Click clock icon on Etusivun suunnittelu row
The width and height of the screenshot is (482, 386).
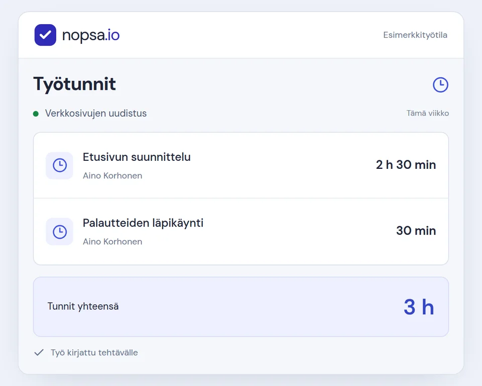pyautogui.click(x=59, y=165)
